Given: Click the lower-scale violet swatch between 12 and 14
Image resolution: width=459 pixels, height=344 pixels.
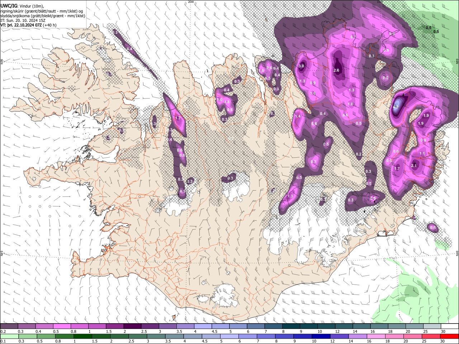Looking at the screenshot, I should [339, 336].
